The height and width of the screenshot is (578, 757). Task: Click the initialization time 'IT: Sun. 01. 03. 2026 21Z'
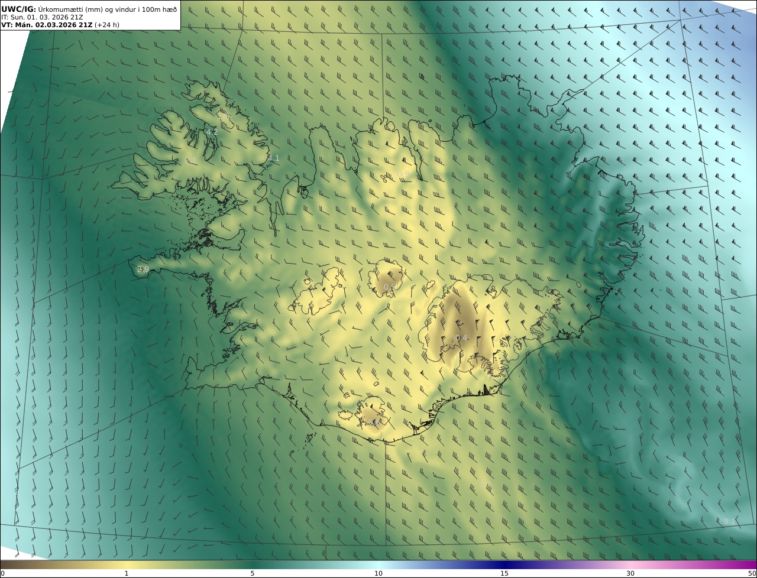[42, 17]
